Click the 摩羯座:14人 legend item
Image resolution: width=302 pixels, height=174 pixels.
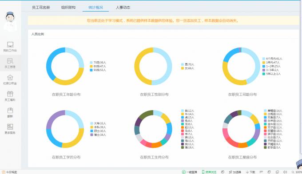[x=273, y=111]
